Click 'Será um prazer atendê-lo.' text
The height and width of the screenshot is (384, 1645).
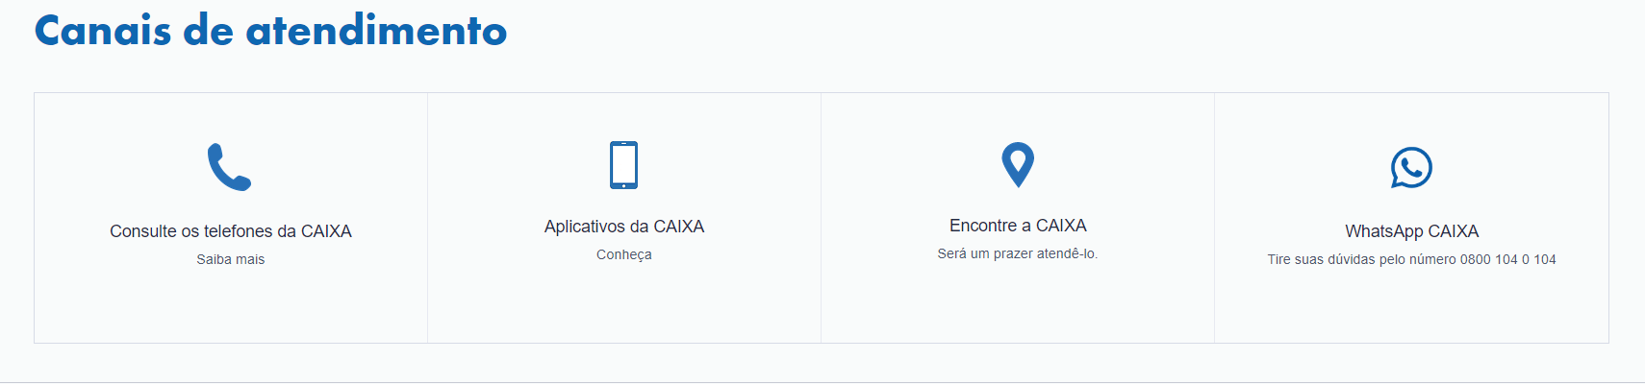pos(1018,253)
